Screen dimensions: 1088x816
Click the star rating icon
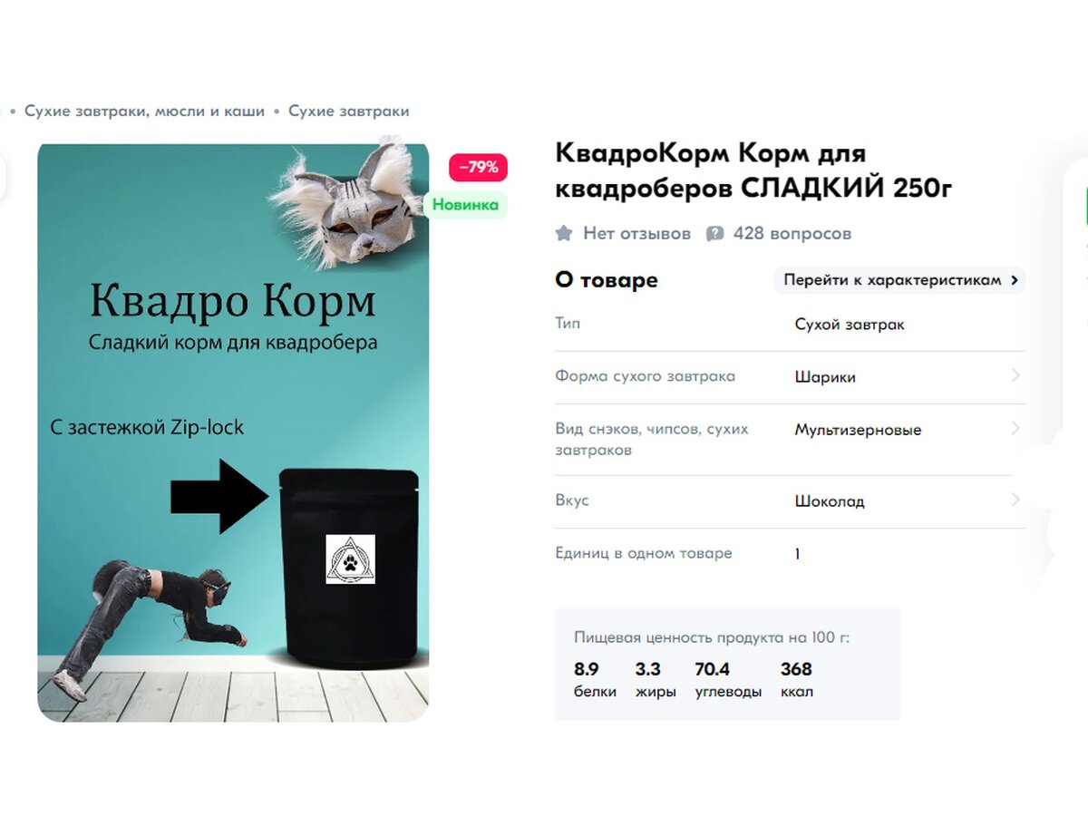click(x=564, y=234)
